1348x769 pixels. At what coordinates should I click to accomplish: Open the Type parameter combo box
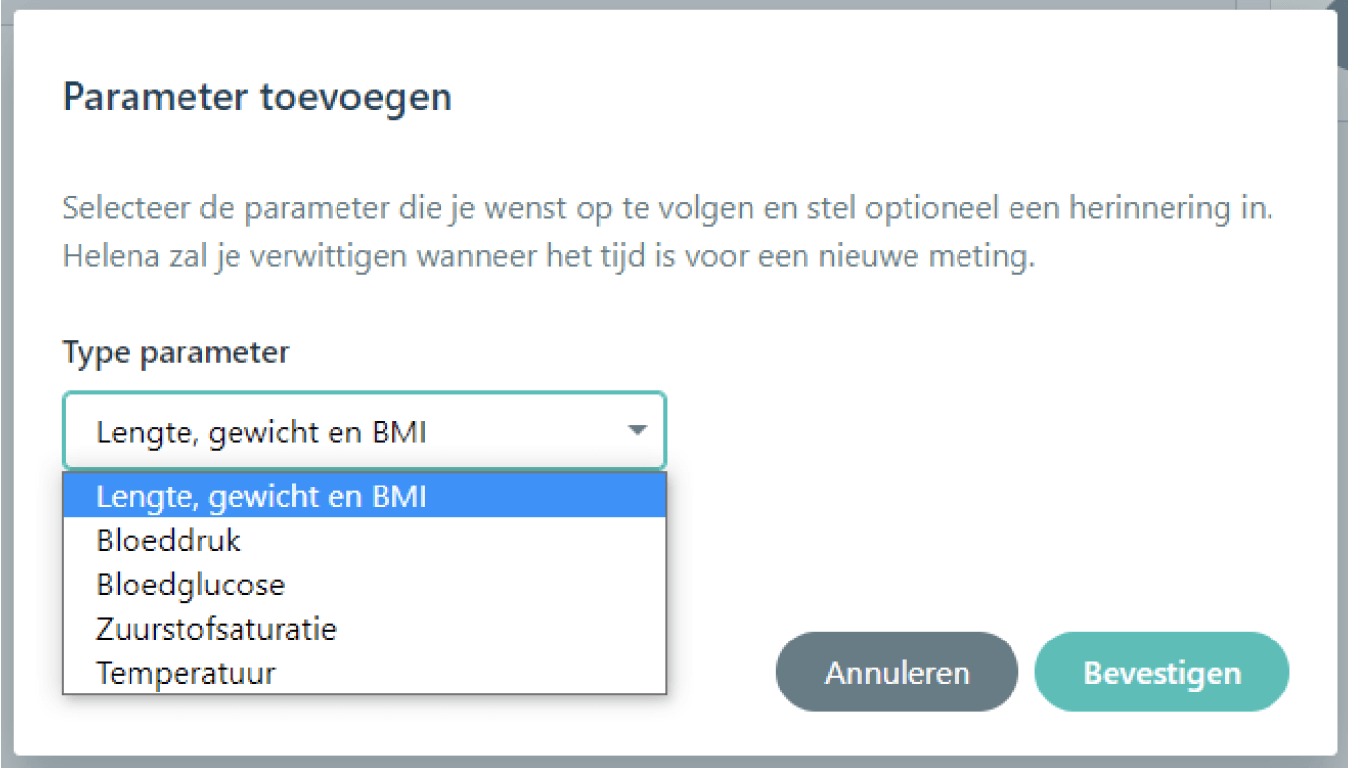click(x=364, y=431)
